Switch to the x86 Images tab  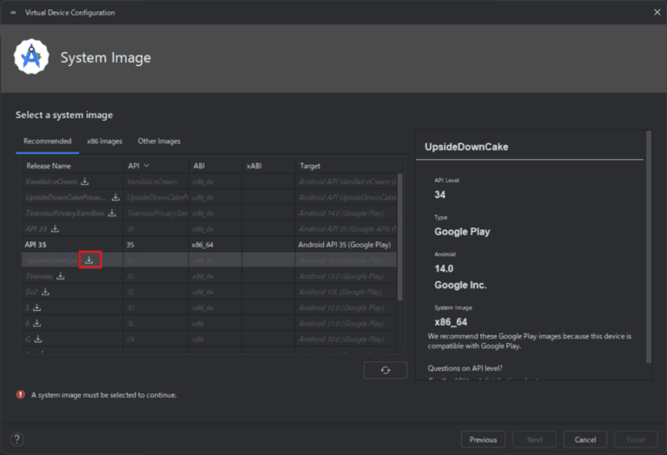coord(104,141)
